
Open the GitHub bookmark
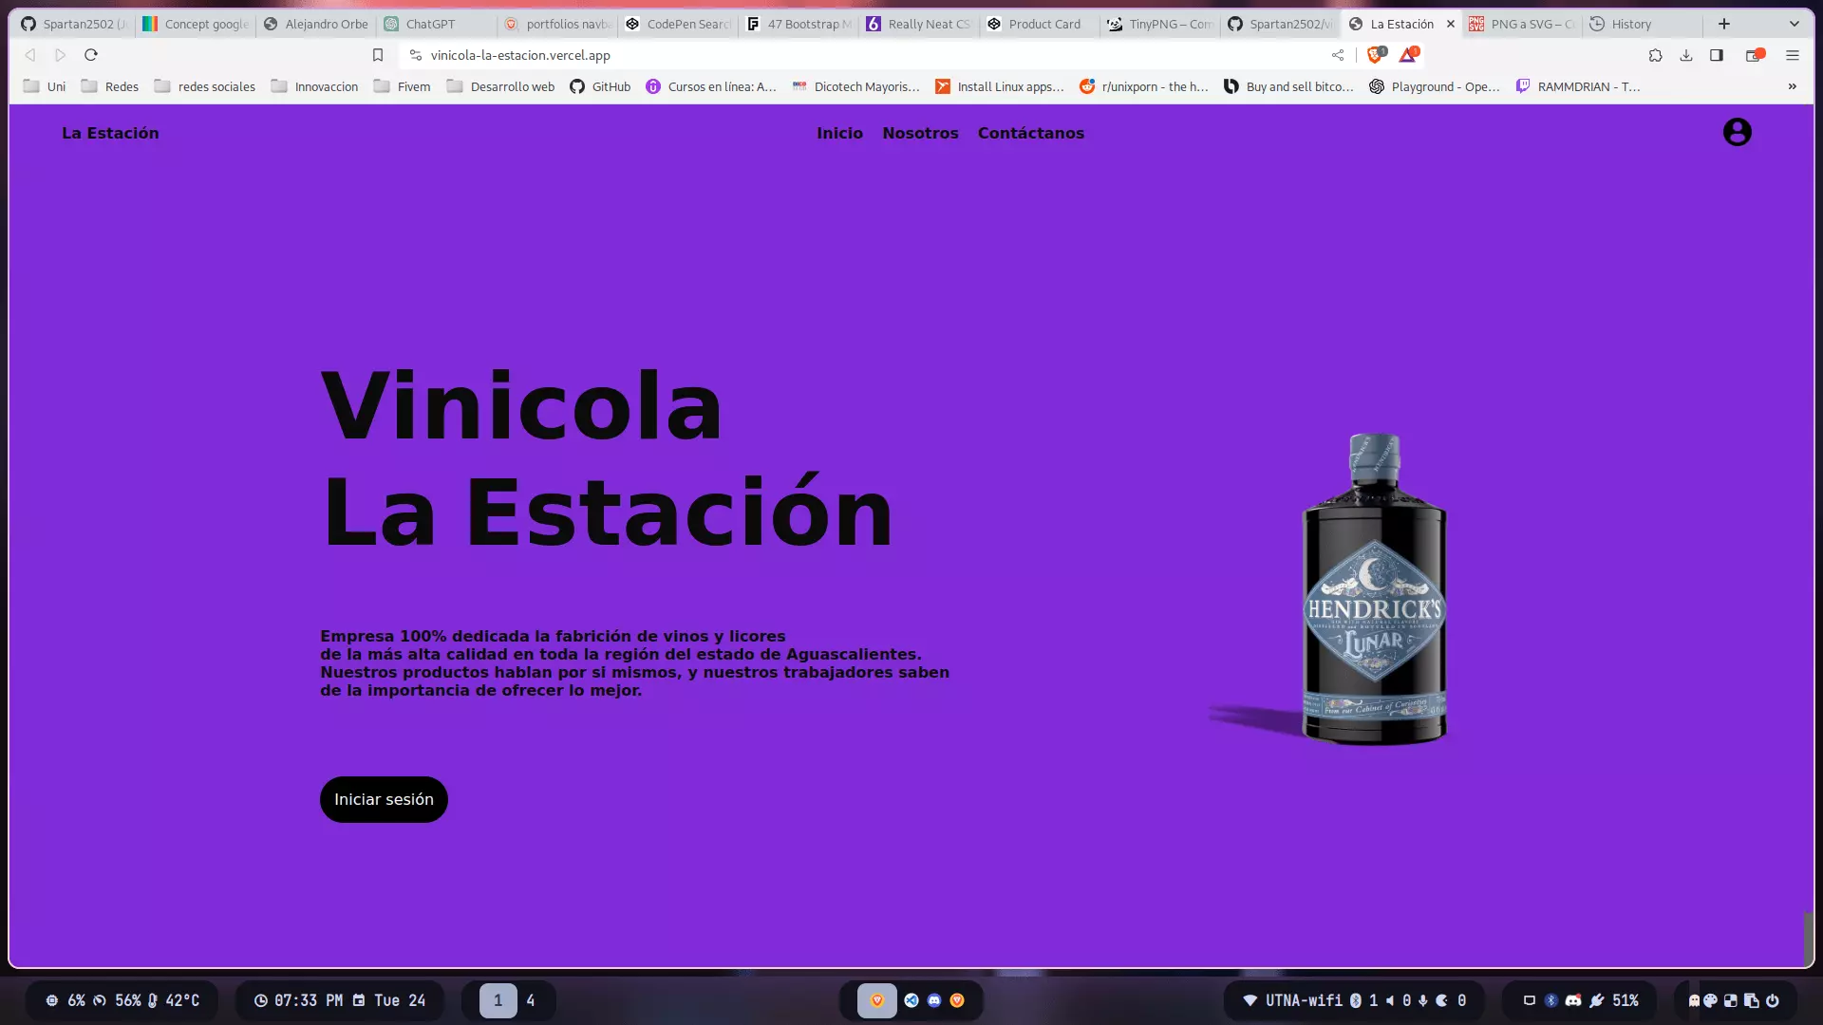pyautogui.click(x=600, y=86)
